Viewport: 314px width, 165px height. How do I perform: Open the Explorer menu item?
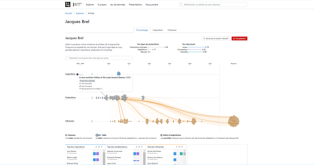(x=90, y=4)
